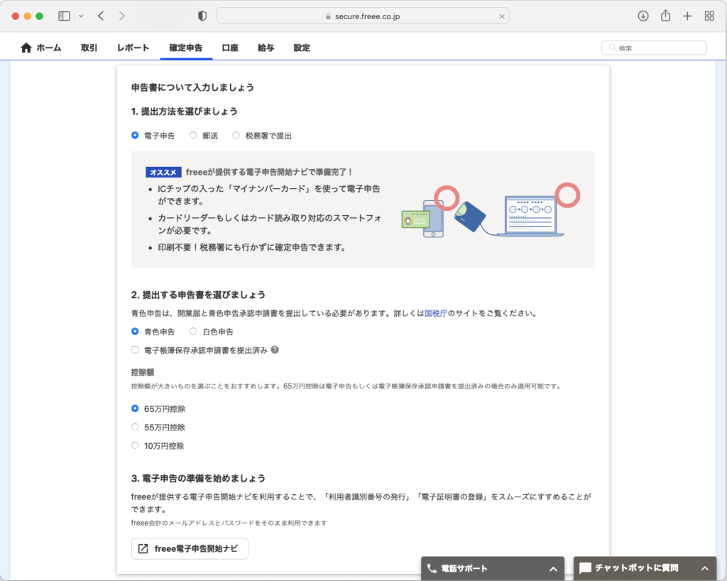Select 電子申告 radio button

tap(135, 136)
